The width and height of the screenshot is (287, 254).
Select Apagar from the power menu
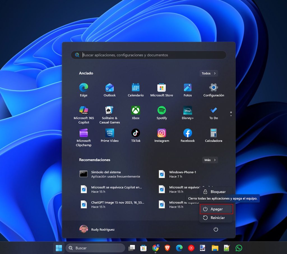click(216, 209)
